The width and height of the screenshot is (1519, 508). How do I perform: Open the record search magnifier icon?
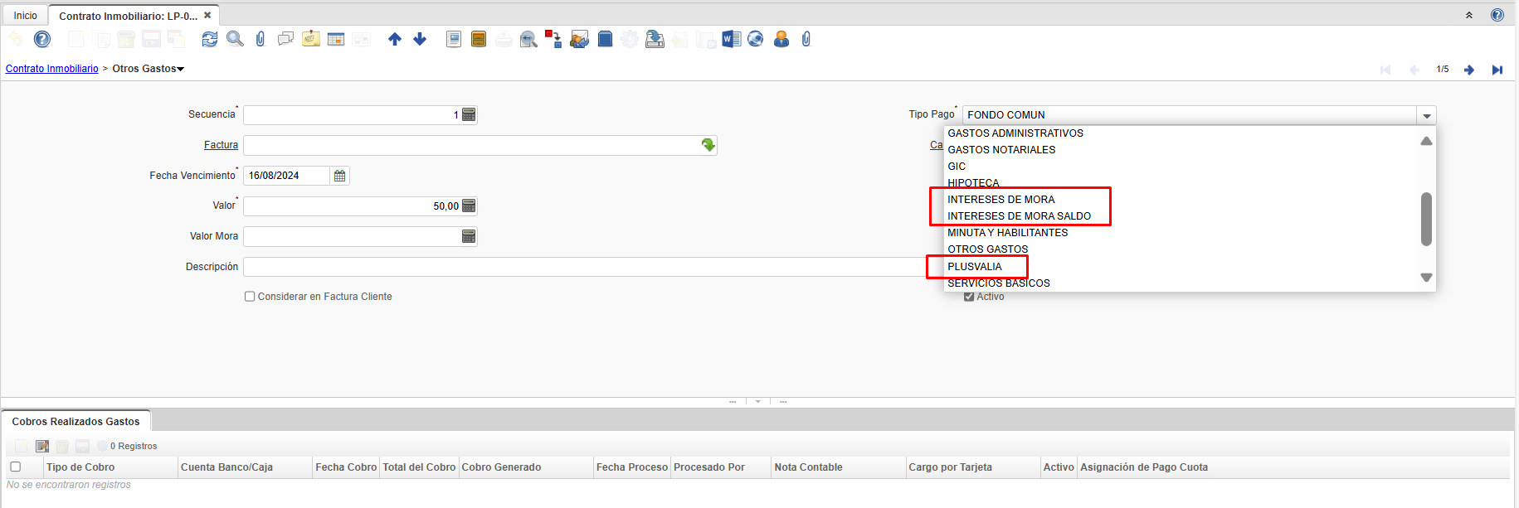pos(235,39)
